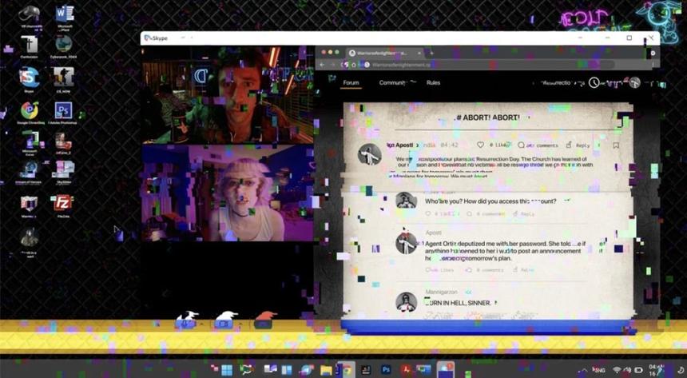Open Google Chrome desktop shortcut

[30, 109]
